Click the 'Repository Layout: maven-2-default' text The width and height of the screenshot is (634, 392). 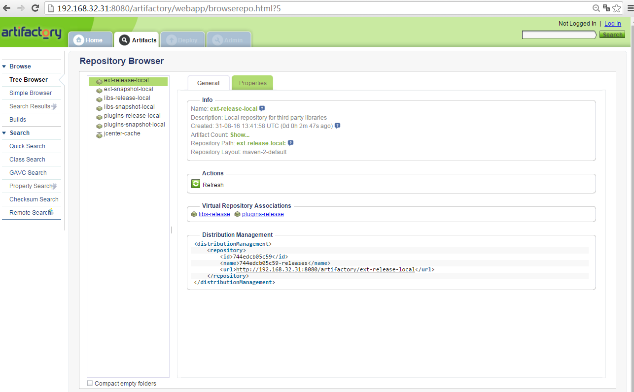(x=239, y=152)
